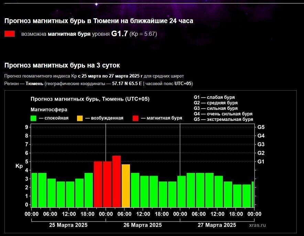Click the '0' tick on Kp axis
This screenshot has height=236, width=304.
pyautogui.click(x=26, y=205)
